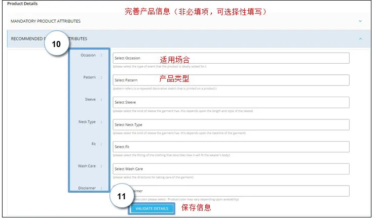Image resolution: width=375 pixels, height=219 pixels.
Task: Click the hint text under Select Occasion
Action: coord(160,66)
